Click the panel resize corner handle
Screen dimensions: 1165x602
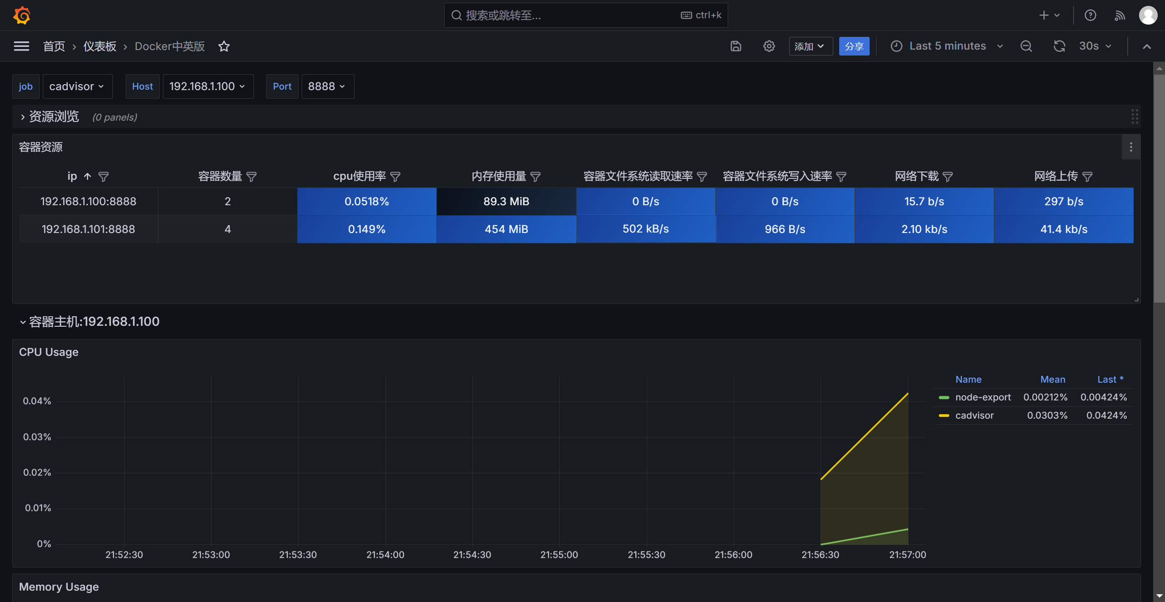(1136, 299)
